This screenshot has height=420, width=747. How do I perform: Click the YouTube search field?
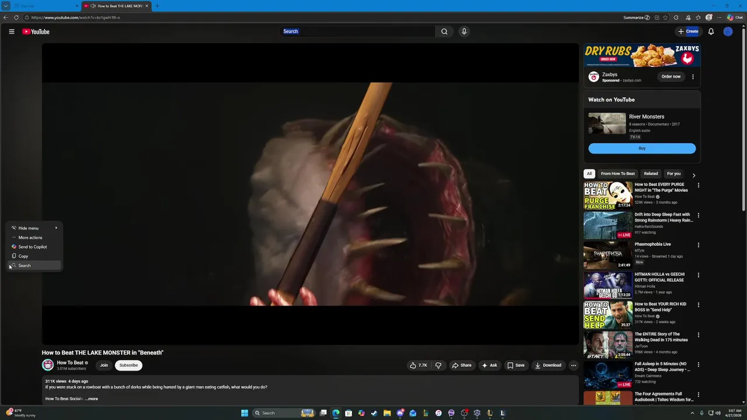pos(357,32)
